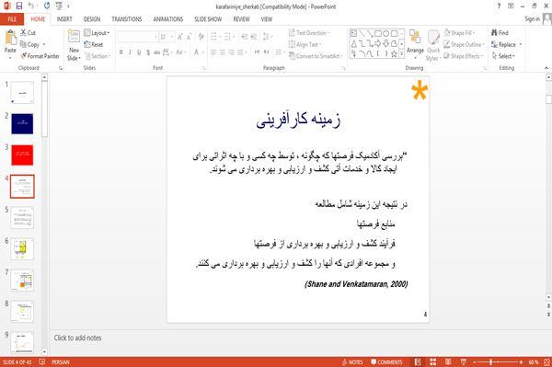
Task: Activate Format Painter
Action: coord(40,56)
